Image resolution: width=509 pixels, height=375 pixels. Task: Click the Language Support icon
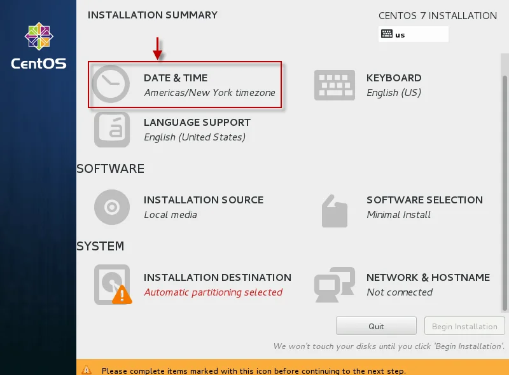click(112, 130)
